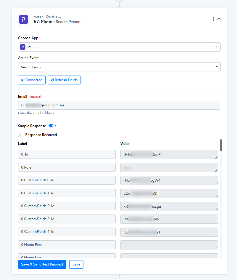The image size is (237, 280).
Task: Click the small Plutio icon in Choose App field
Action: point(23,47)
